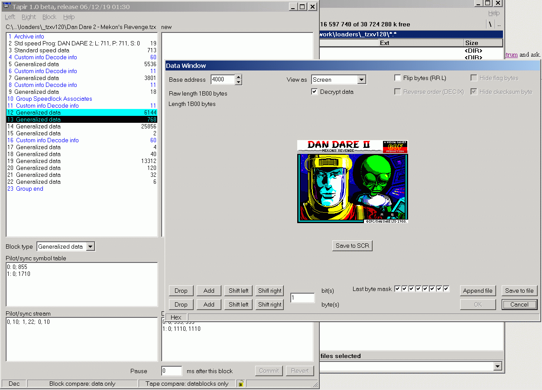Viewport: 542px width, 390px height.
Task: Select row 23 Group end
Action: tap(82, 189)
